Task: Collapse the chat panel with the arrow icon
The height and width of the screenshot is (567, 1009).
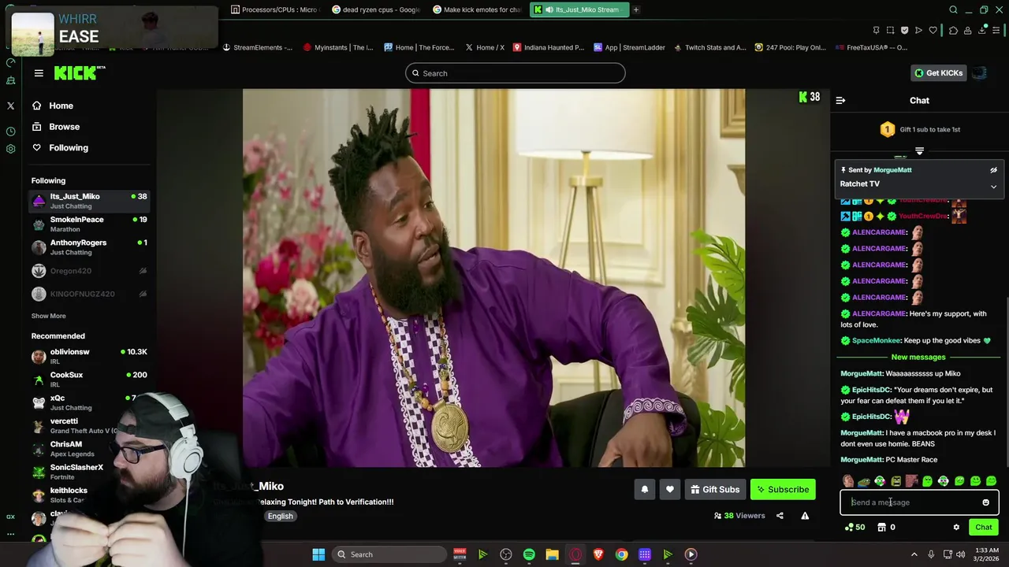Action: click(840, 100)
